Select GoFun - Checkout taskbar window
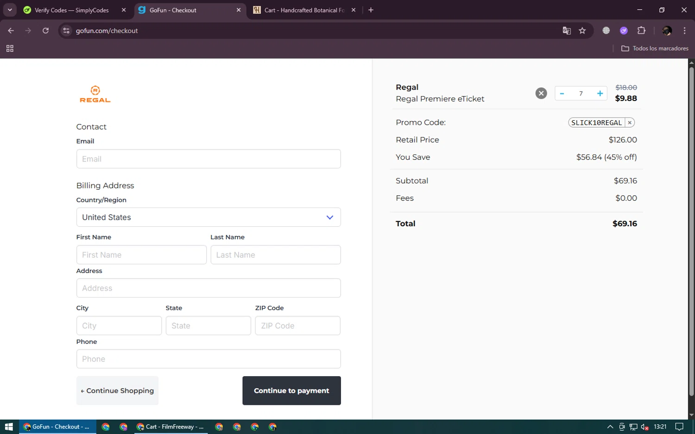The width and height of the screenshot is (695, 434). 57,427
